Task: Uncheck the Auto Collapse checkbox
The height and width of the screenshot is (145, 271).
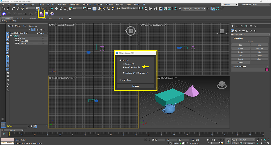Action: click(x=120, y=80)
